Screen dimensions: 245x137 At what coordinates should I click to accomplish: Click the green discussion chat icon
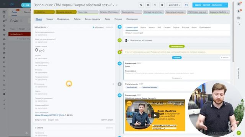pyautogui.click(x=119, y=40)
